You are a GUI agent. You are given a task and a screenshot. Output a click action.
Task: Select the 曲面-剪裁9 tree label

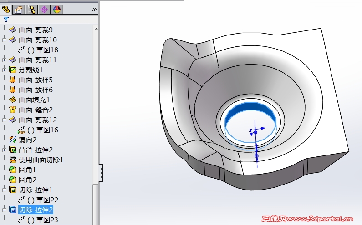(36, 30)
